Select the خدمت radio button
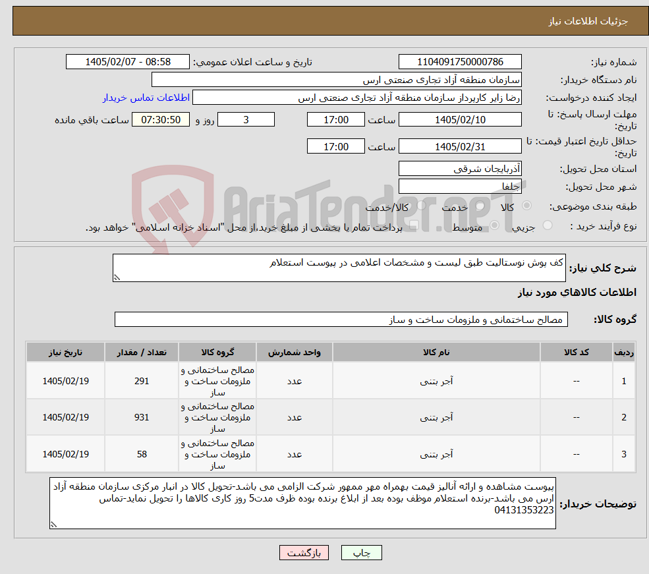Screen dimensions: 649x574 480,205
